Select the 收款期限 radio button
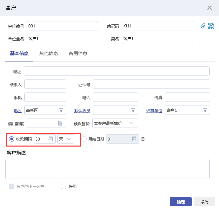 (x=12, y=139)
